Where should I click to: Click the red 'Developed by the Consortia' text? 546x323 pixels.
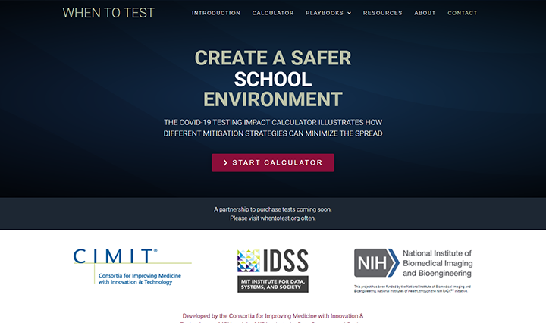(x=273, y=316)
